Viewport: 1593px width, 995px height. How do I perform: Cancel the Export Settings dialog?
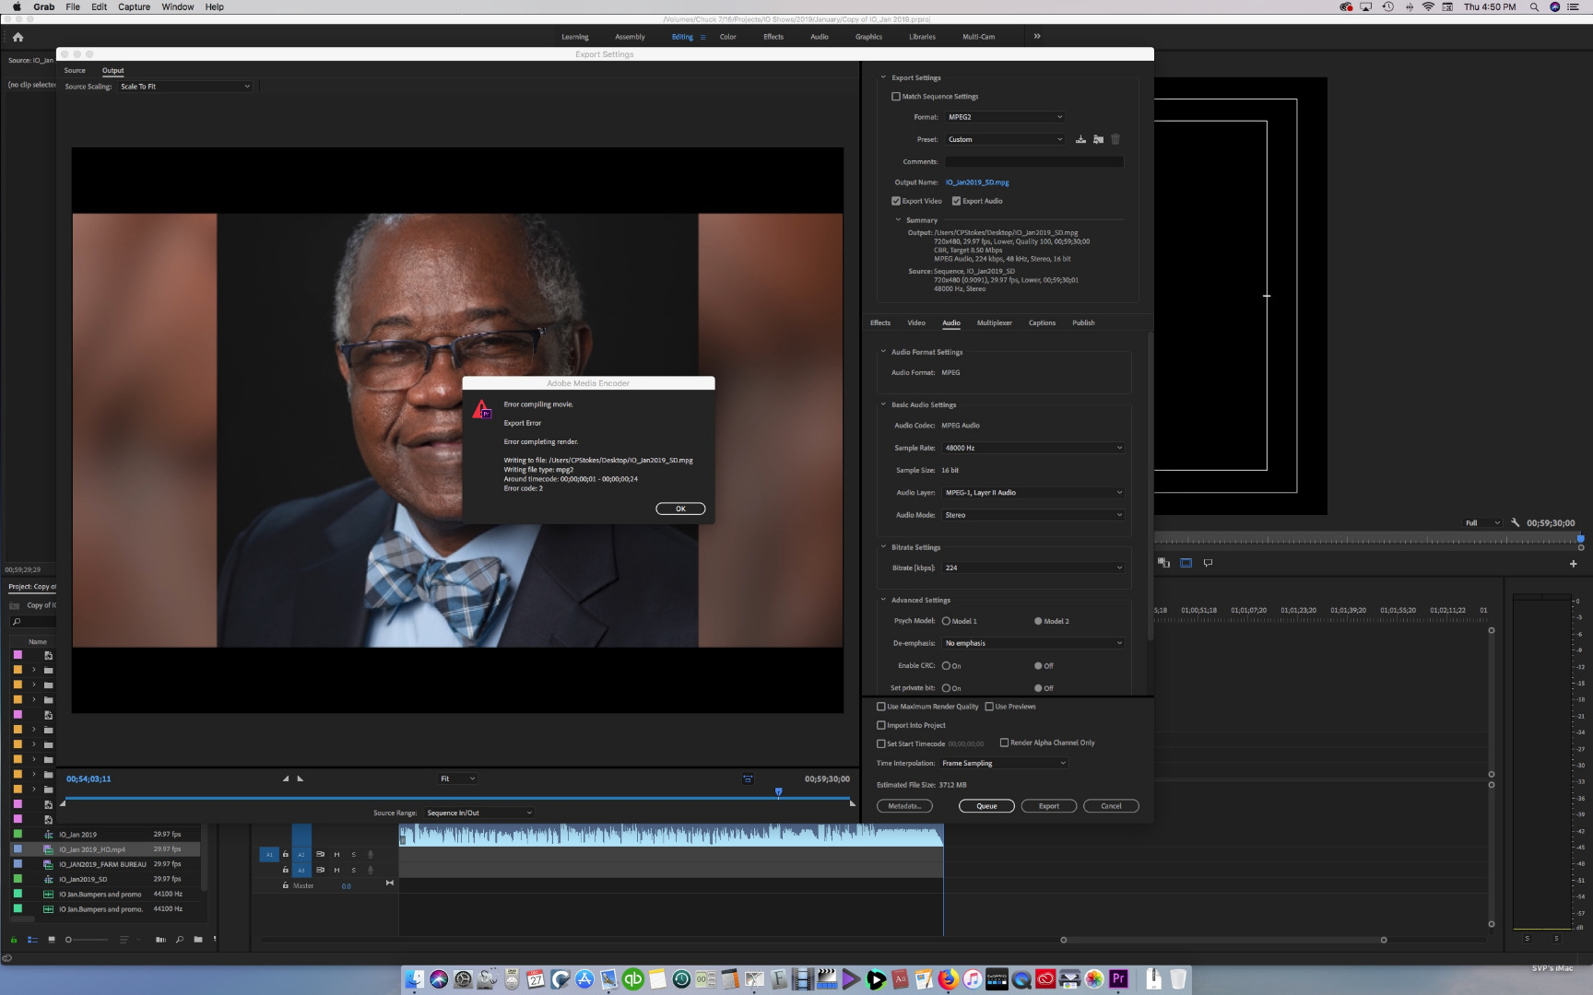click(1112, 806)
